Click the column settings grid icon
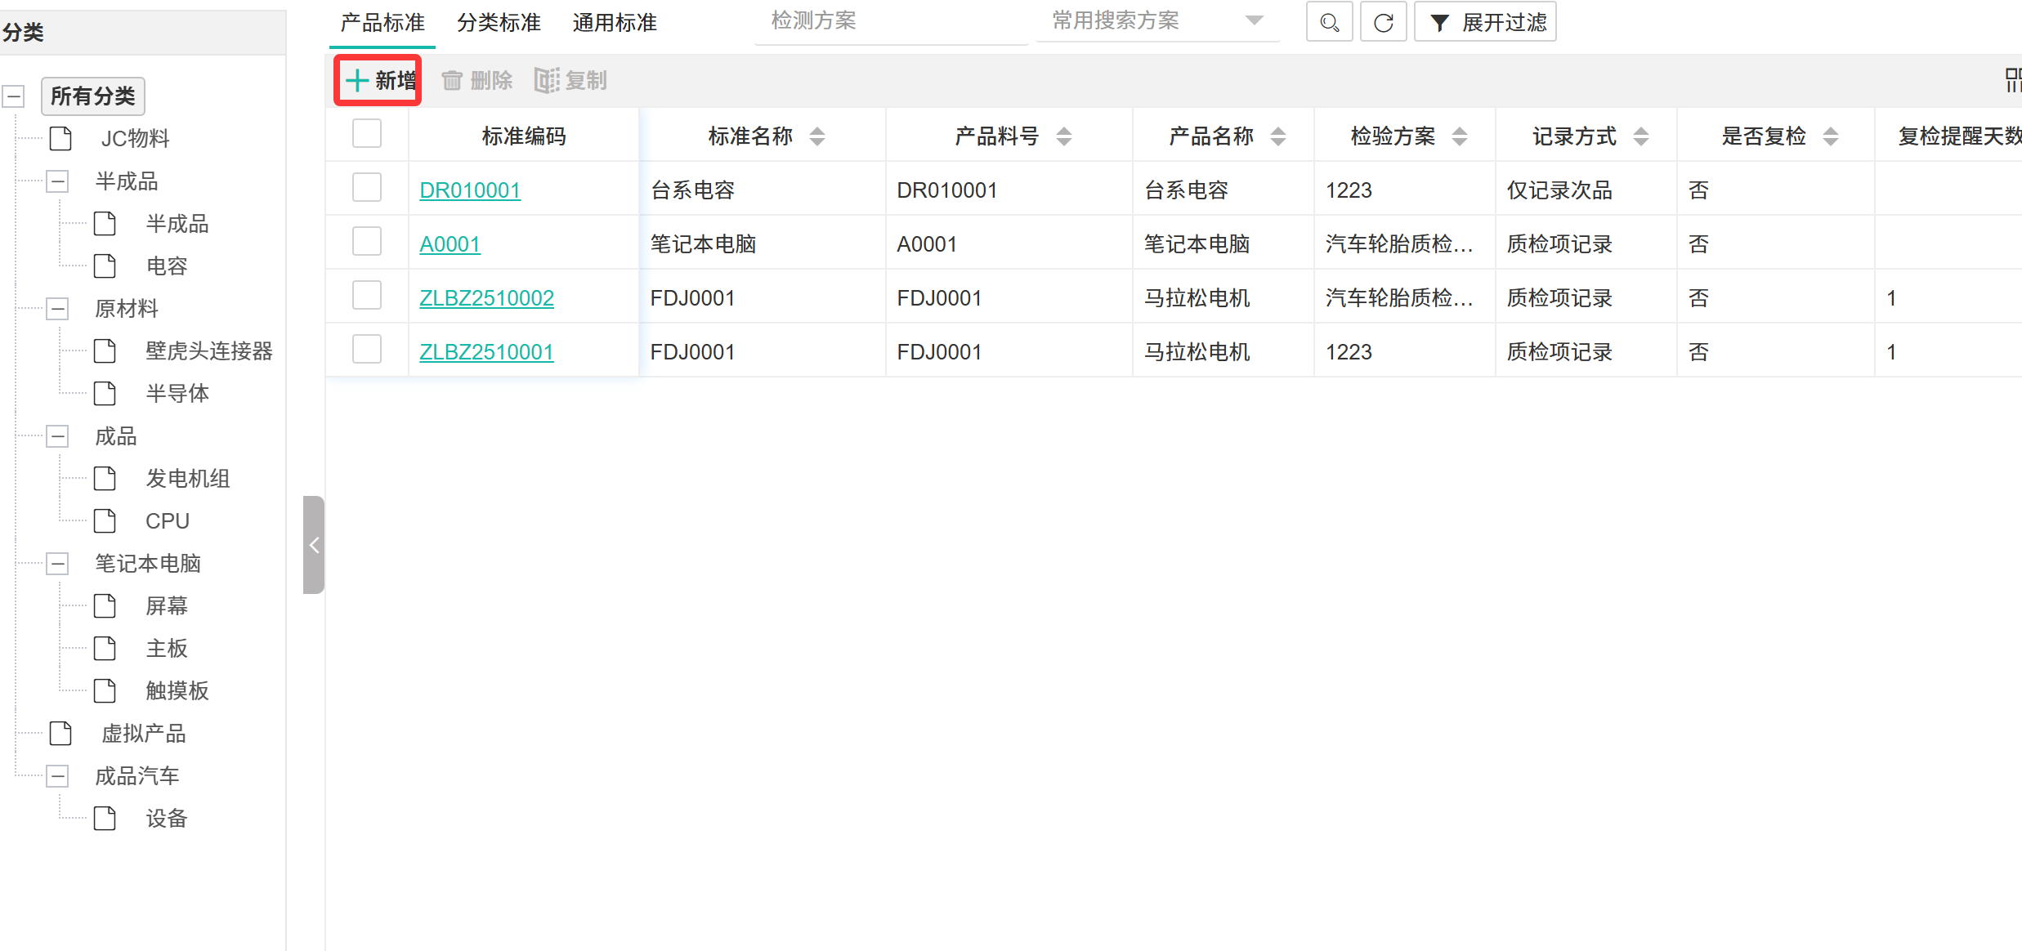This screenshot has height=951, width=2022. (x=2013, y=80)
